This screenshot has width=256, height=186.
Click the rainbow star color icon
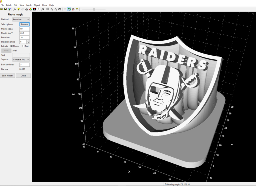click(x=34, y=9)
